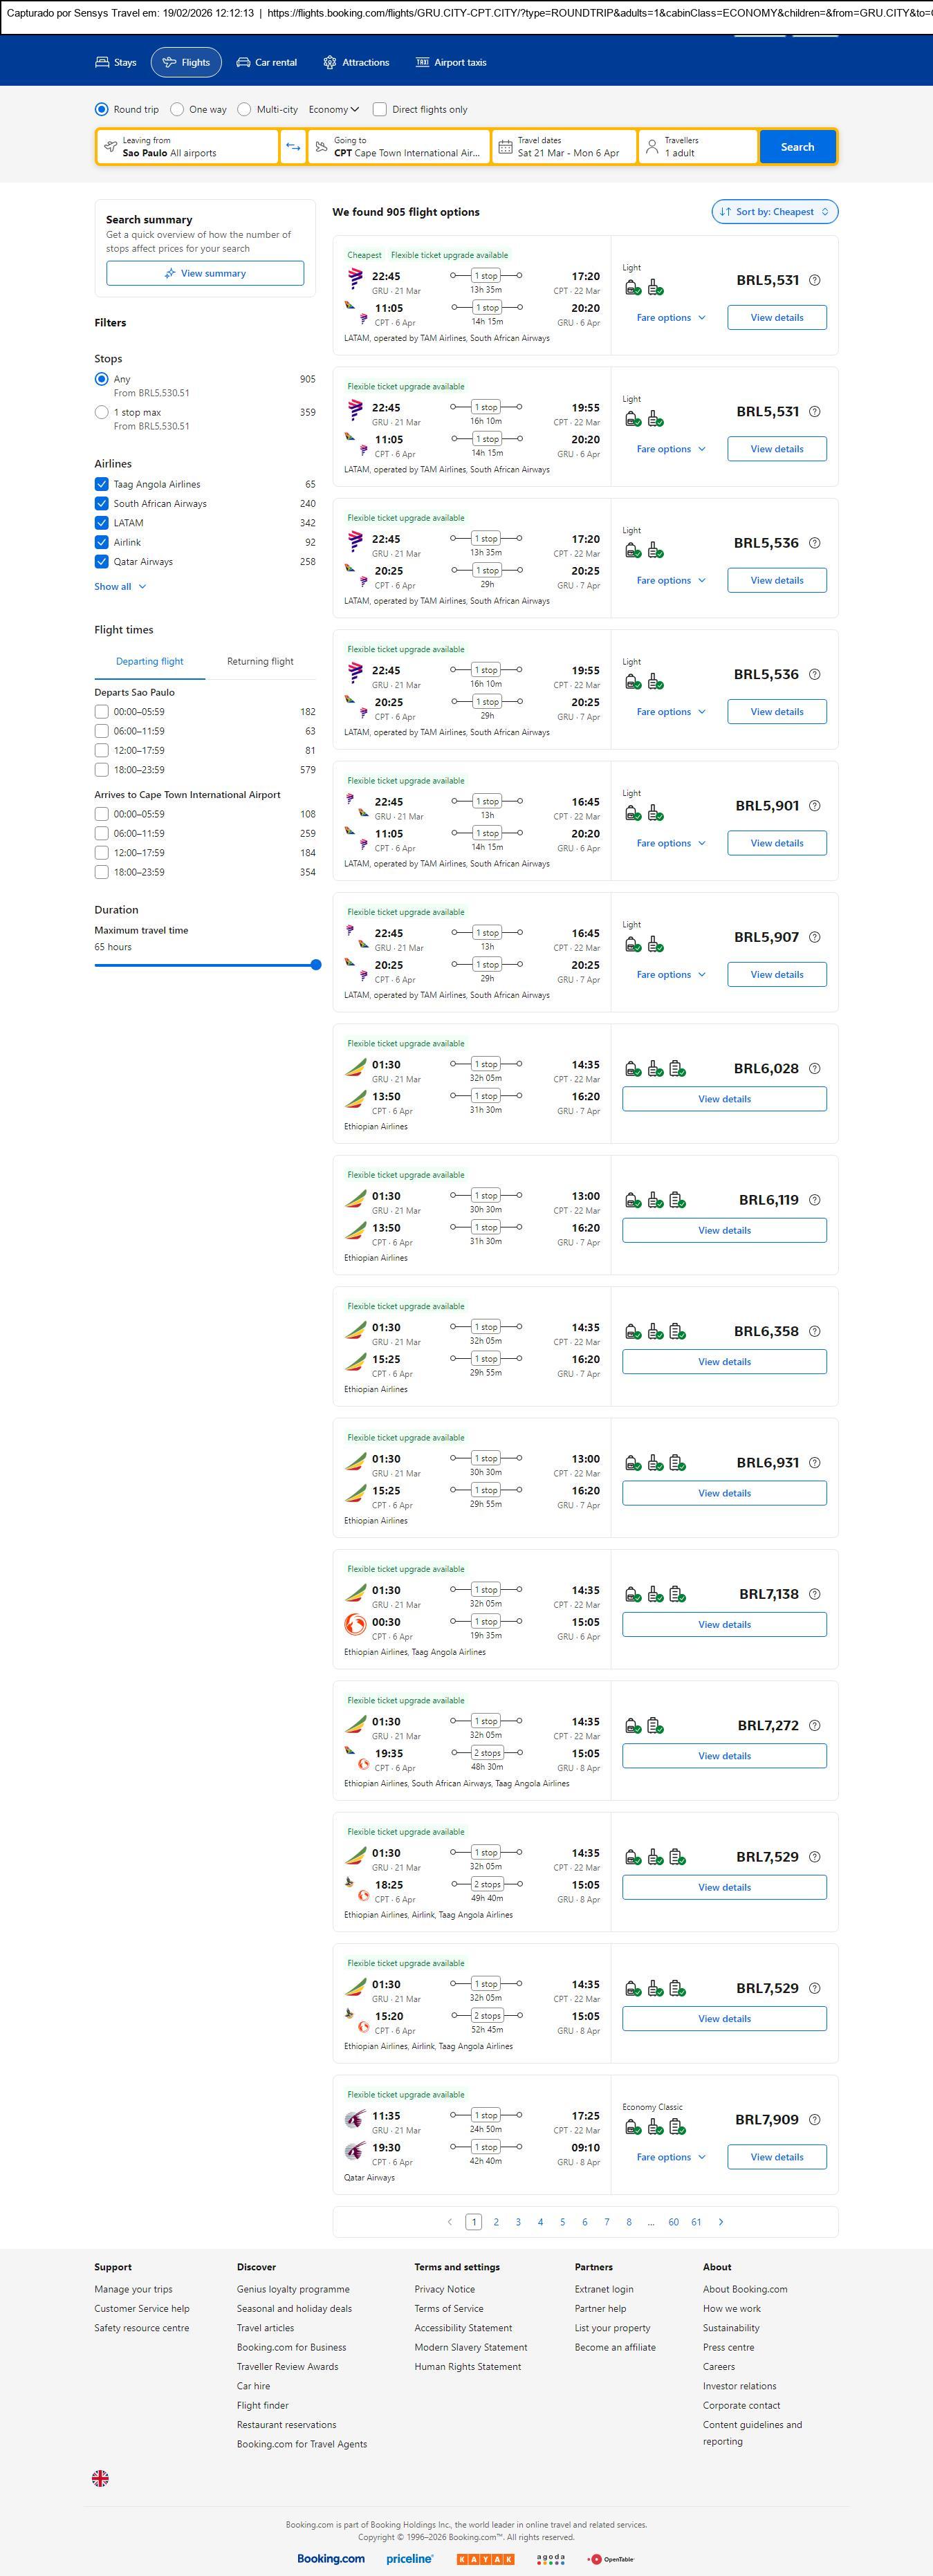Expand Fare options for the cheapest flight

670,318
